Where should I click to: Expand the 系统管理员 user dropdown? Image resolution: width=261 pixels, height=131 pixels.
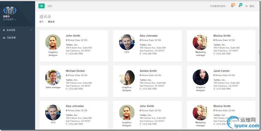(x=9, y=19)
